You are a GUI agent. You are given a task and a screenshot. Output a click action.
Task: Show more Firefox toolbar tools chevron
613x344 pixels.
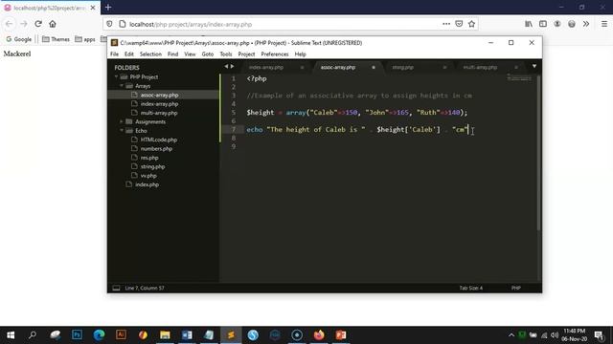pos(586,24)
